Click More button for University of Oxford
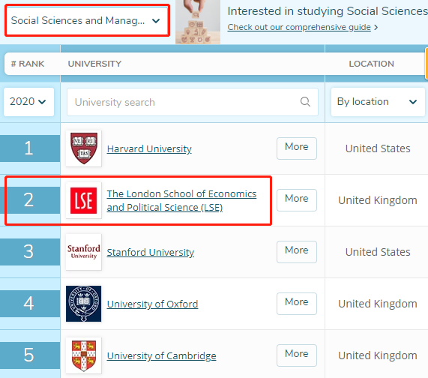The height and width of the screenshot is (378, 428). pos(297,304)
